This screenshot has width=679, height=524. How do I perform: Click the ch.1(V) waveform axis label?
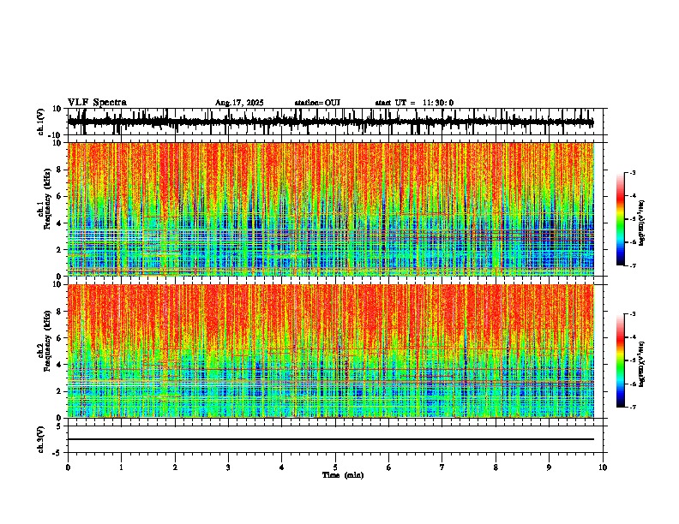point(41,122)
